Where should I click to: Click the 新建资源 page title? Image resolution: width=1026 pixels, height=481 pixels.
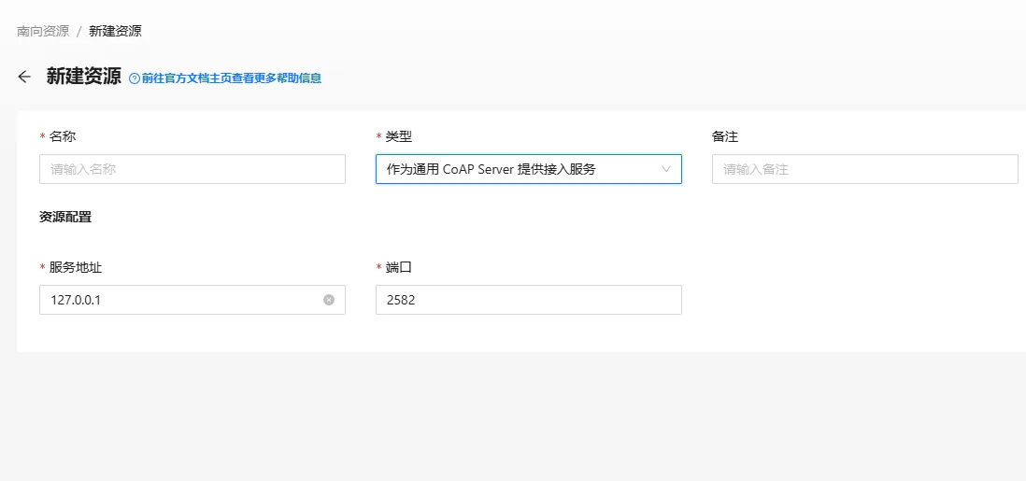tap(84, 77)
